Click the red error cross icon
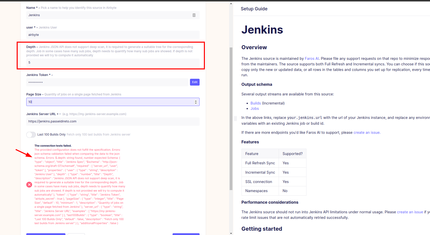Image resolution: width=430 pixels, height=235 pixels. (x=29, y=185)
